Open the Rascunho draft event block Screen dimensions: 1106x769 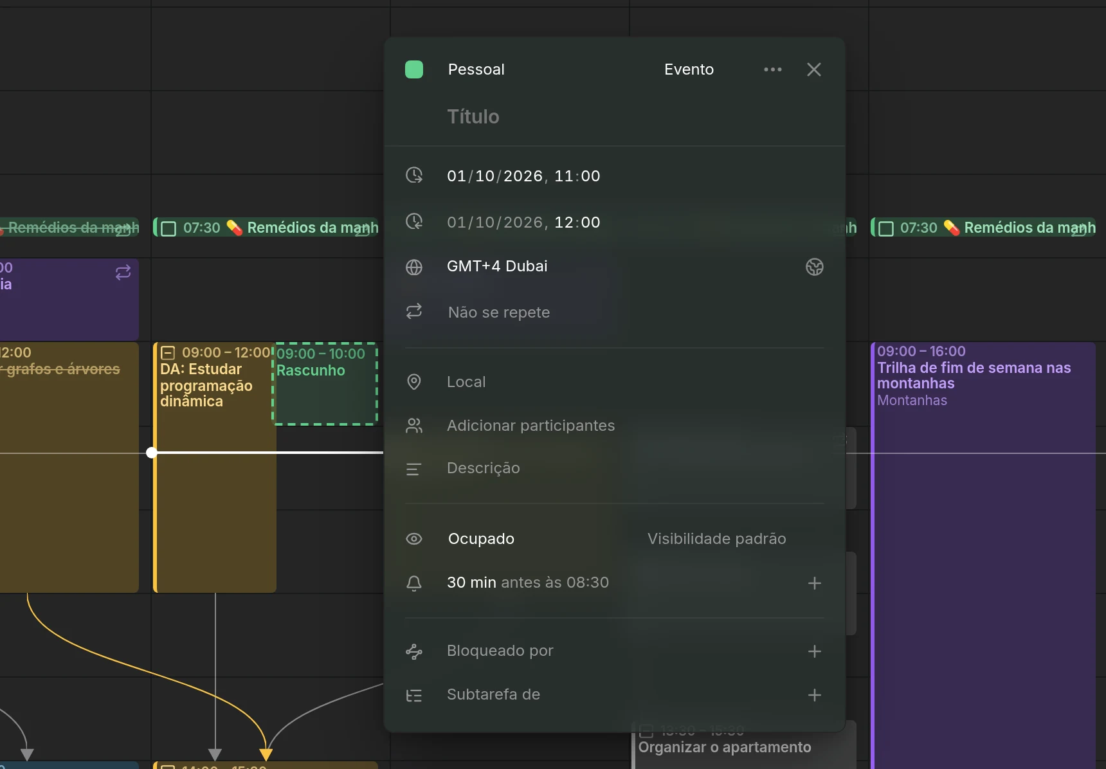coord(325,384)
